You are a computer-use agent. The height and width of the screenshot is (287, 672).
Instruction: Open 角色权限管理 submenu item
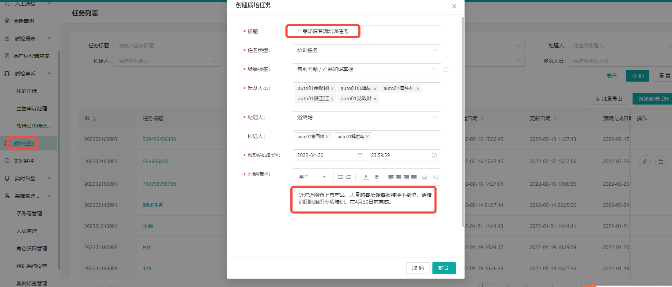(32, 248)
